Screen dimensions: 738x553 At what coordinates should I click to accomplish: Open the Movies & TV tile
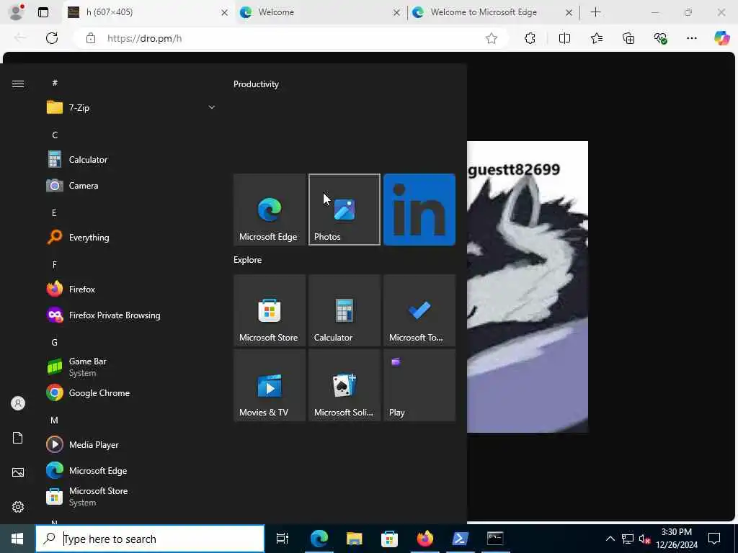click(x=270, y=385)
